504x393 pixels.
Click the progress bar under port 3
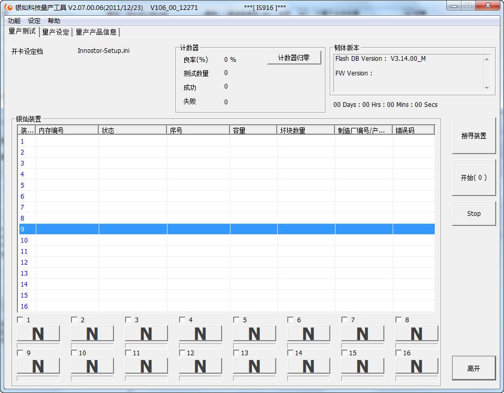(x=146, y=346)
